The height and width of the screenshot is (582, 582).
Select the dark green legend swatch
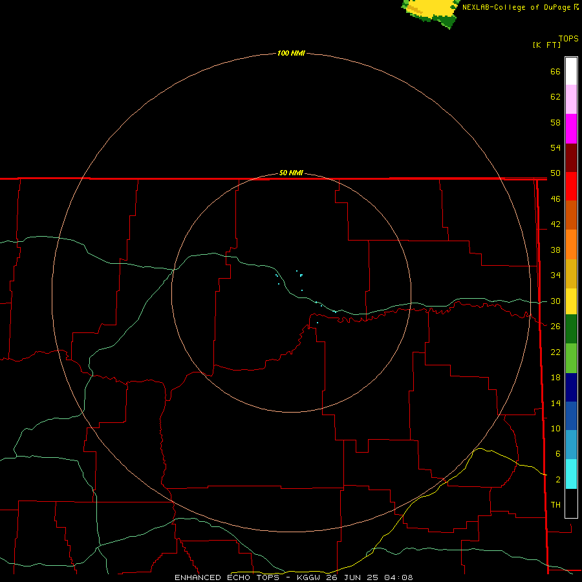click(571, 329)
